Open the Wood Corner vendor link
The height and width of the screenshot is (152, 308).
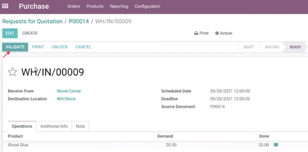pyautogui.click(x=69, y=91)
